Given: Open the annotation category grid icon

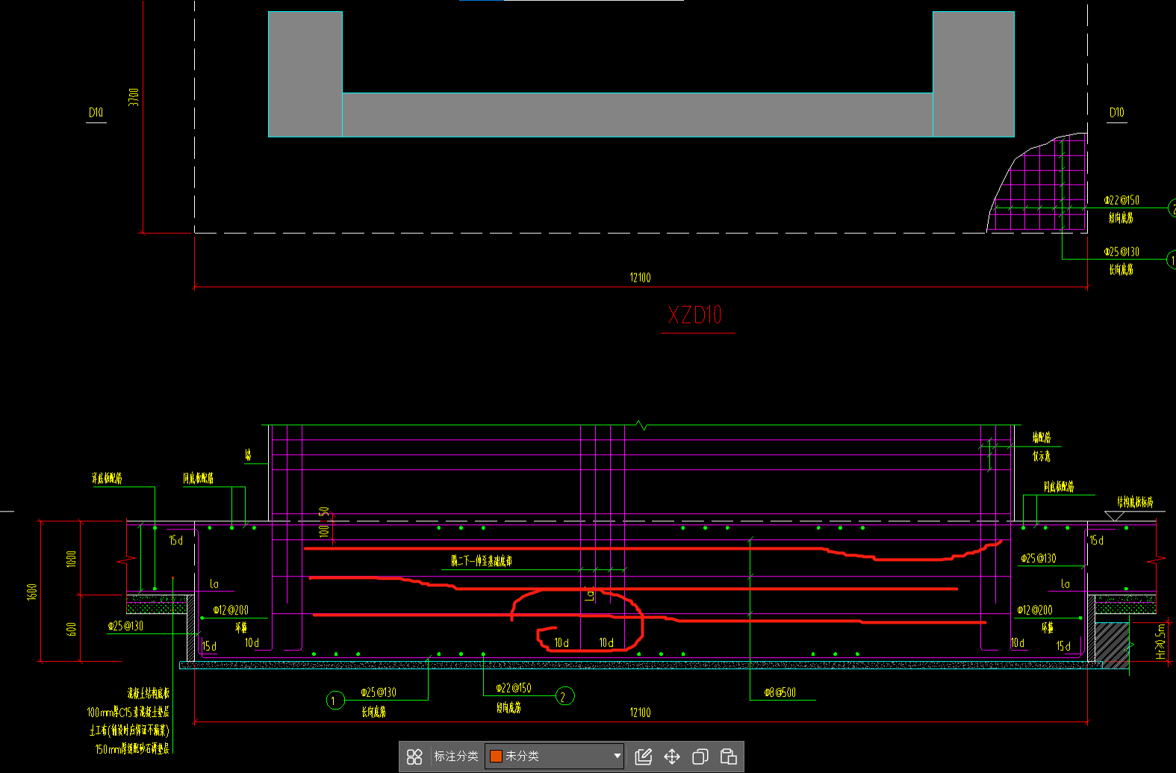Looking at the screenshot, I should (x=414, y=757).
